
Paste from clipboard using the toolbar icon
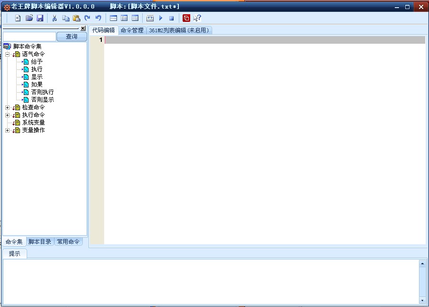[x=76, y=18]
